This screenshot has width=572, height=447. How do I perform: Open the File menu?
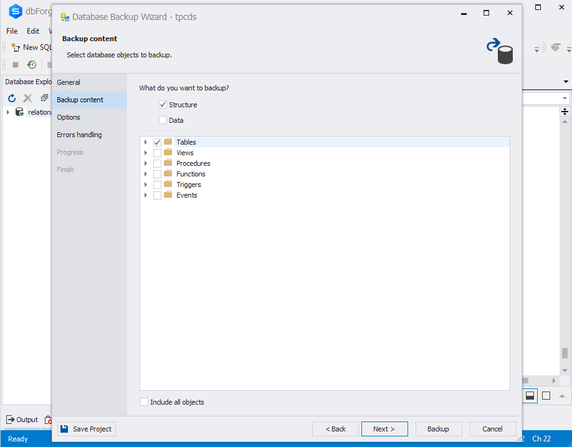pos(12,31)
